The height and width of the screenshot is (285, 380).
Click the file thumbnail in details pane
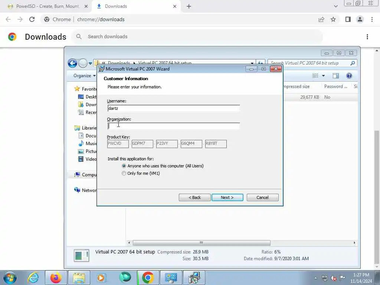coord(81,255)
